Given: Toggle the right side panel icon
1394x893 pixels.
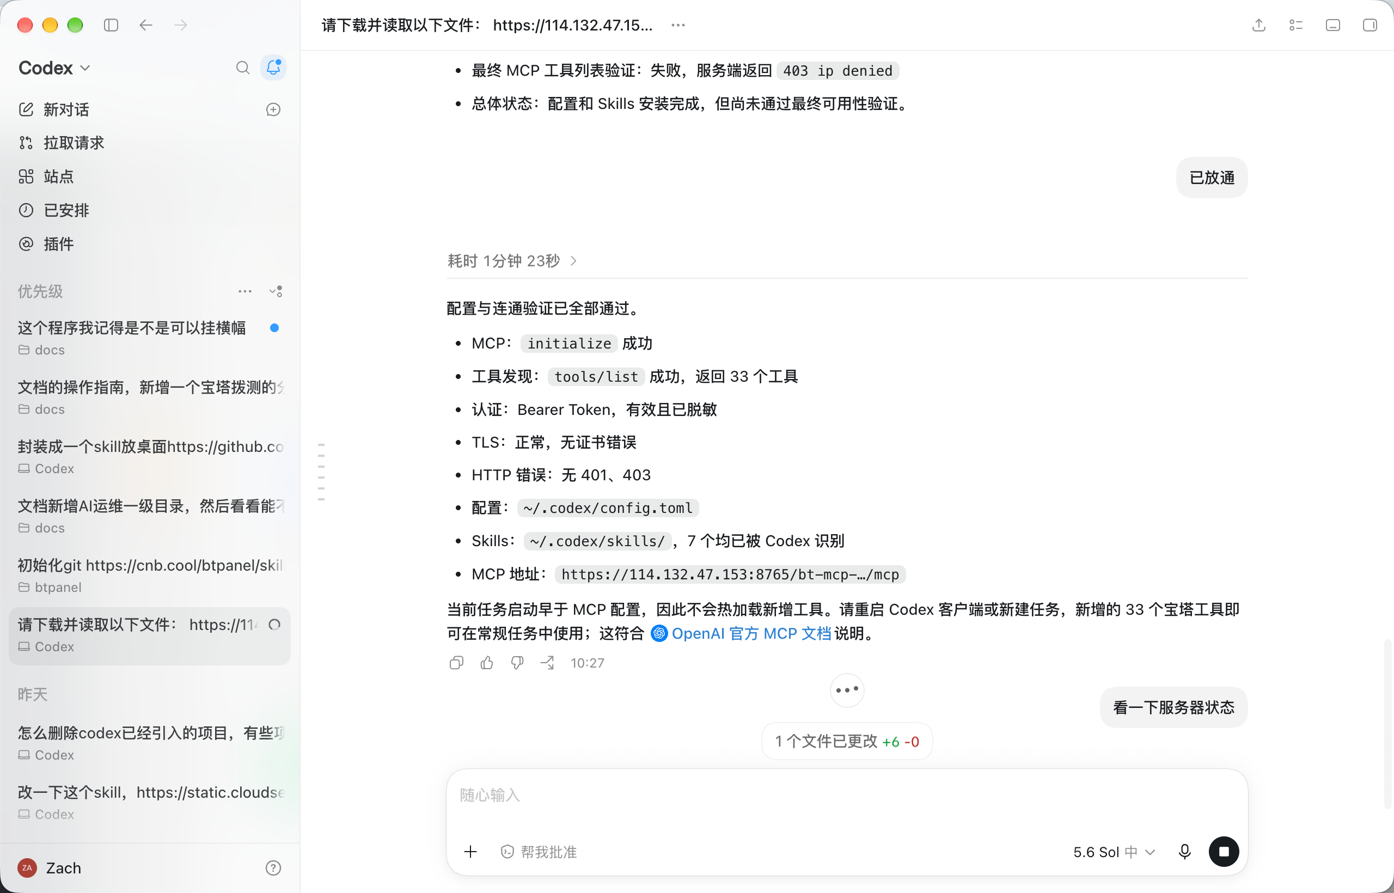Looking at the screenshot, I should point(1369,25).
